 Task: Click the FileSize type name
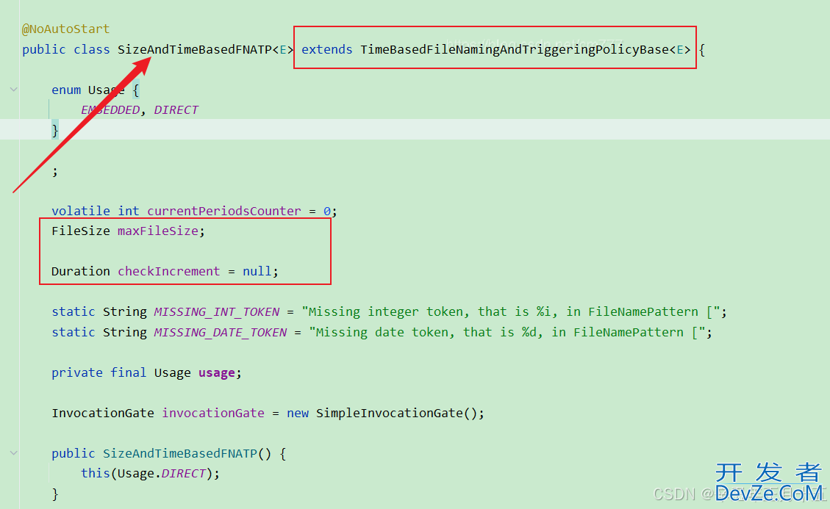pos(80,231)
